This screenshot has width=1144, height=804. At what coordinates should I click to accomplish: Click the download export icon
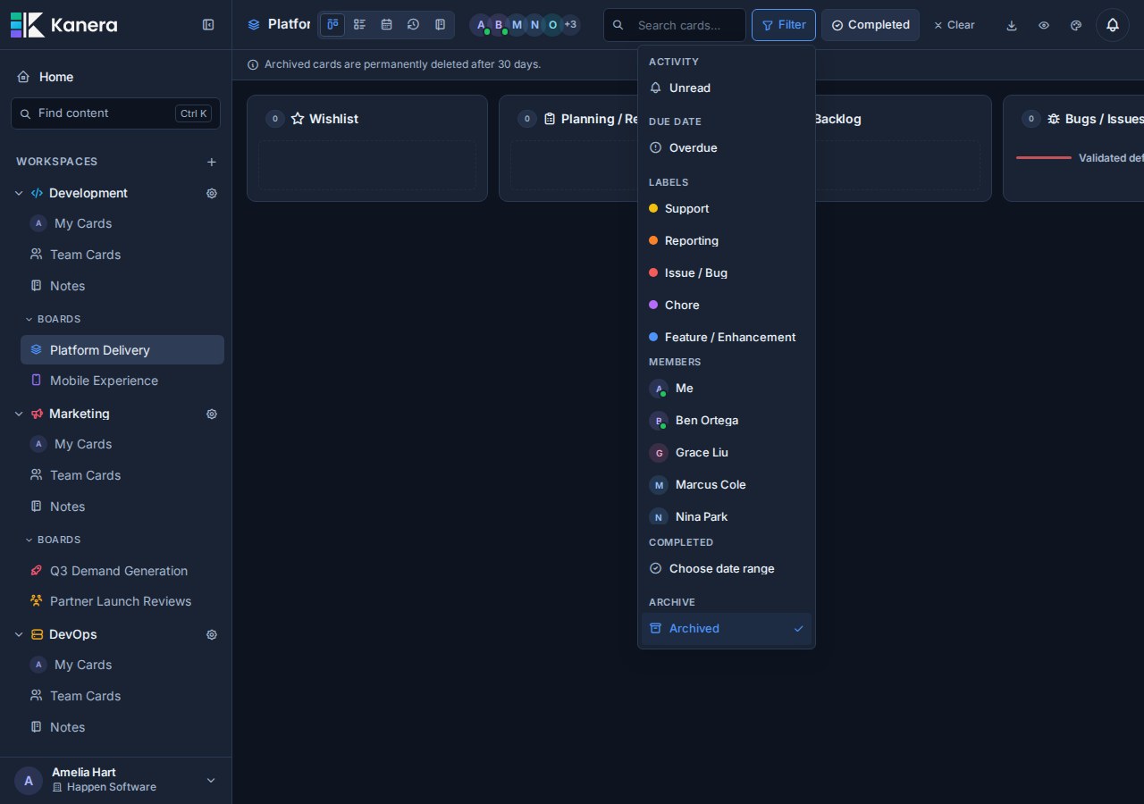[x=1012, y=25]
